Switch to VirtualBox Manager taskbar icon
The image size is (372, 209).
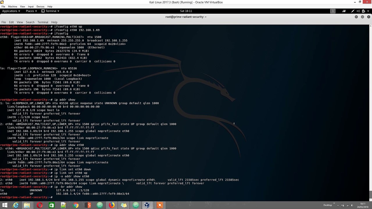click(x=147, y=205)
